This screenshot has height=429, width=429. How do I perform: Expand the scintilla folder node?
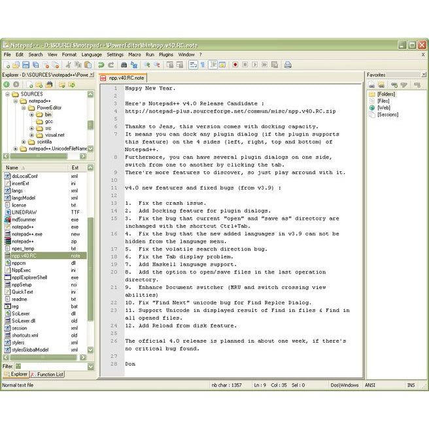(x=24, y=142)
